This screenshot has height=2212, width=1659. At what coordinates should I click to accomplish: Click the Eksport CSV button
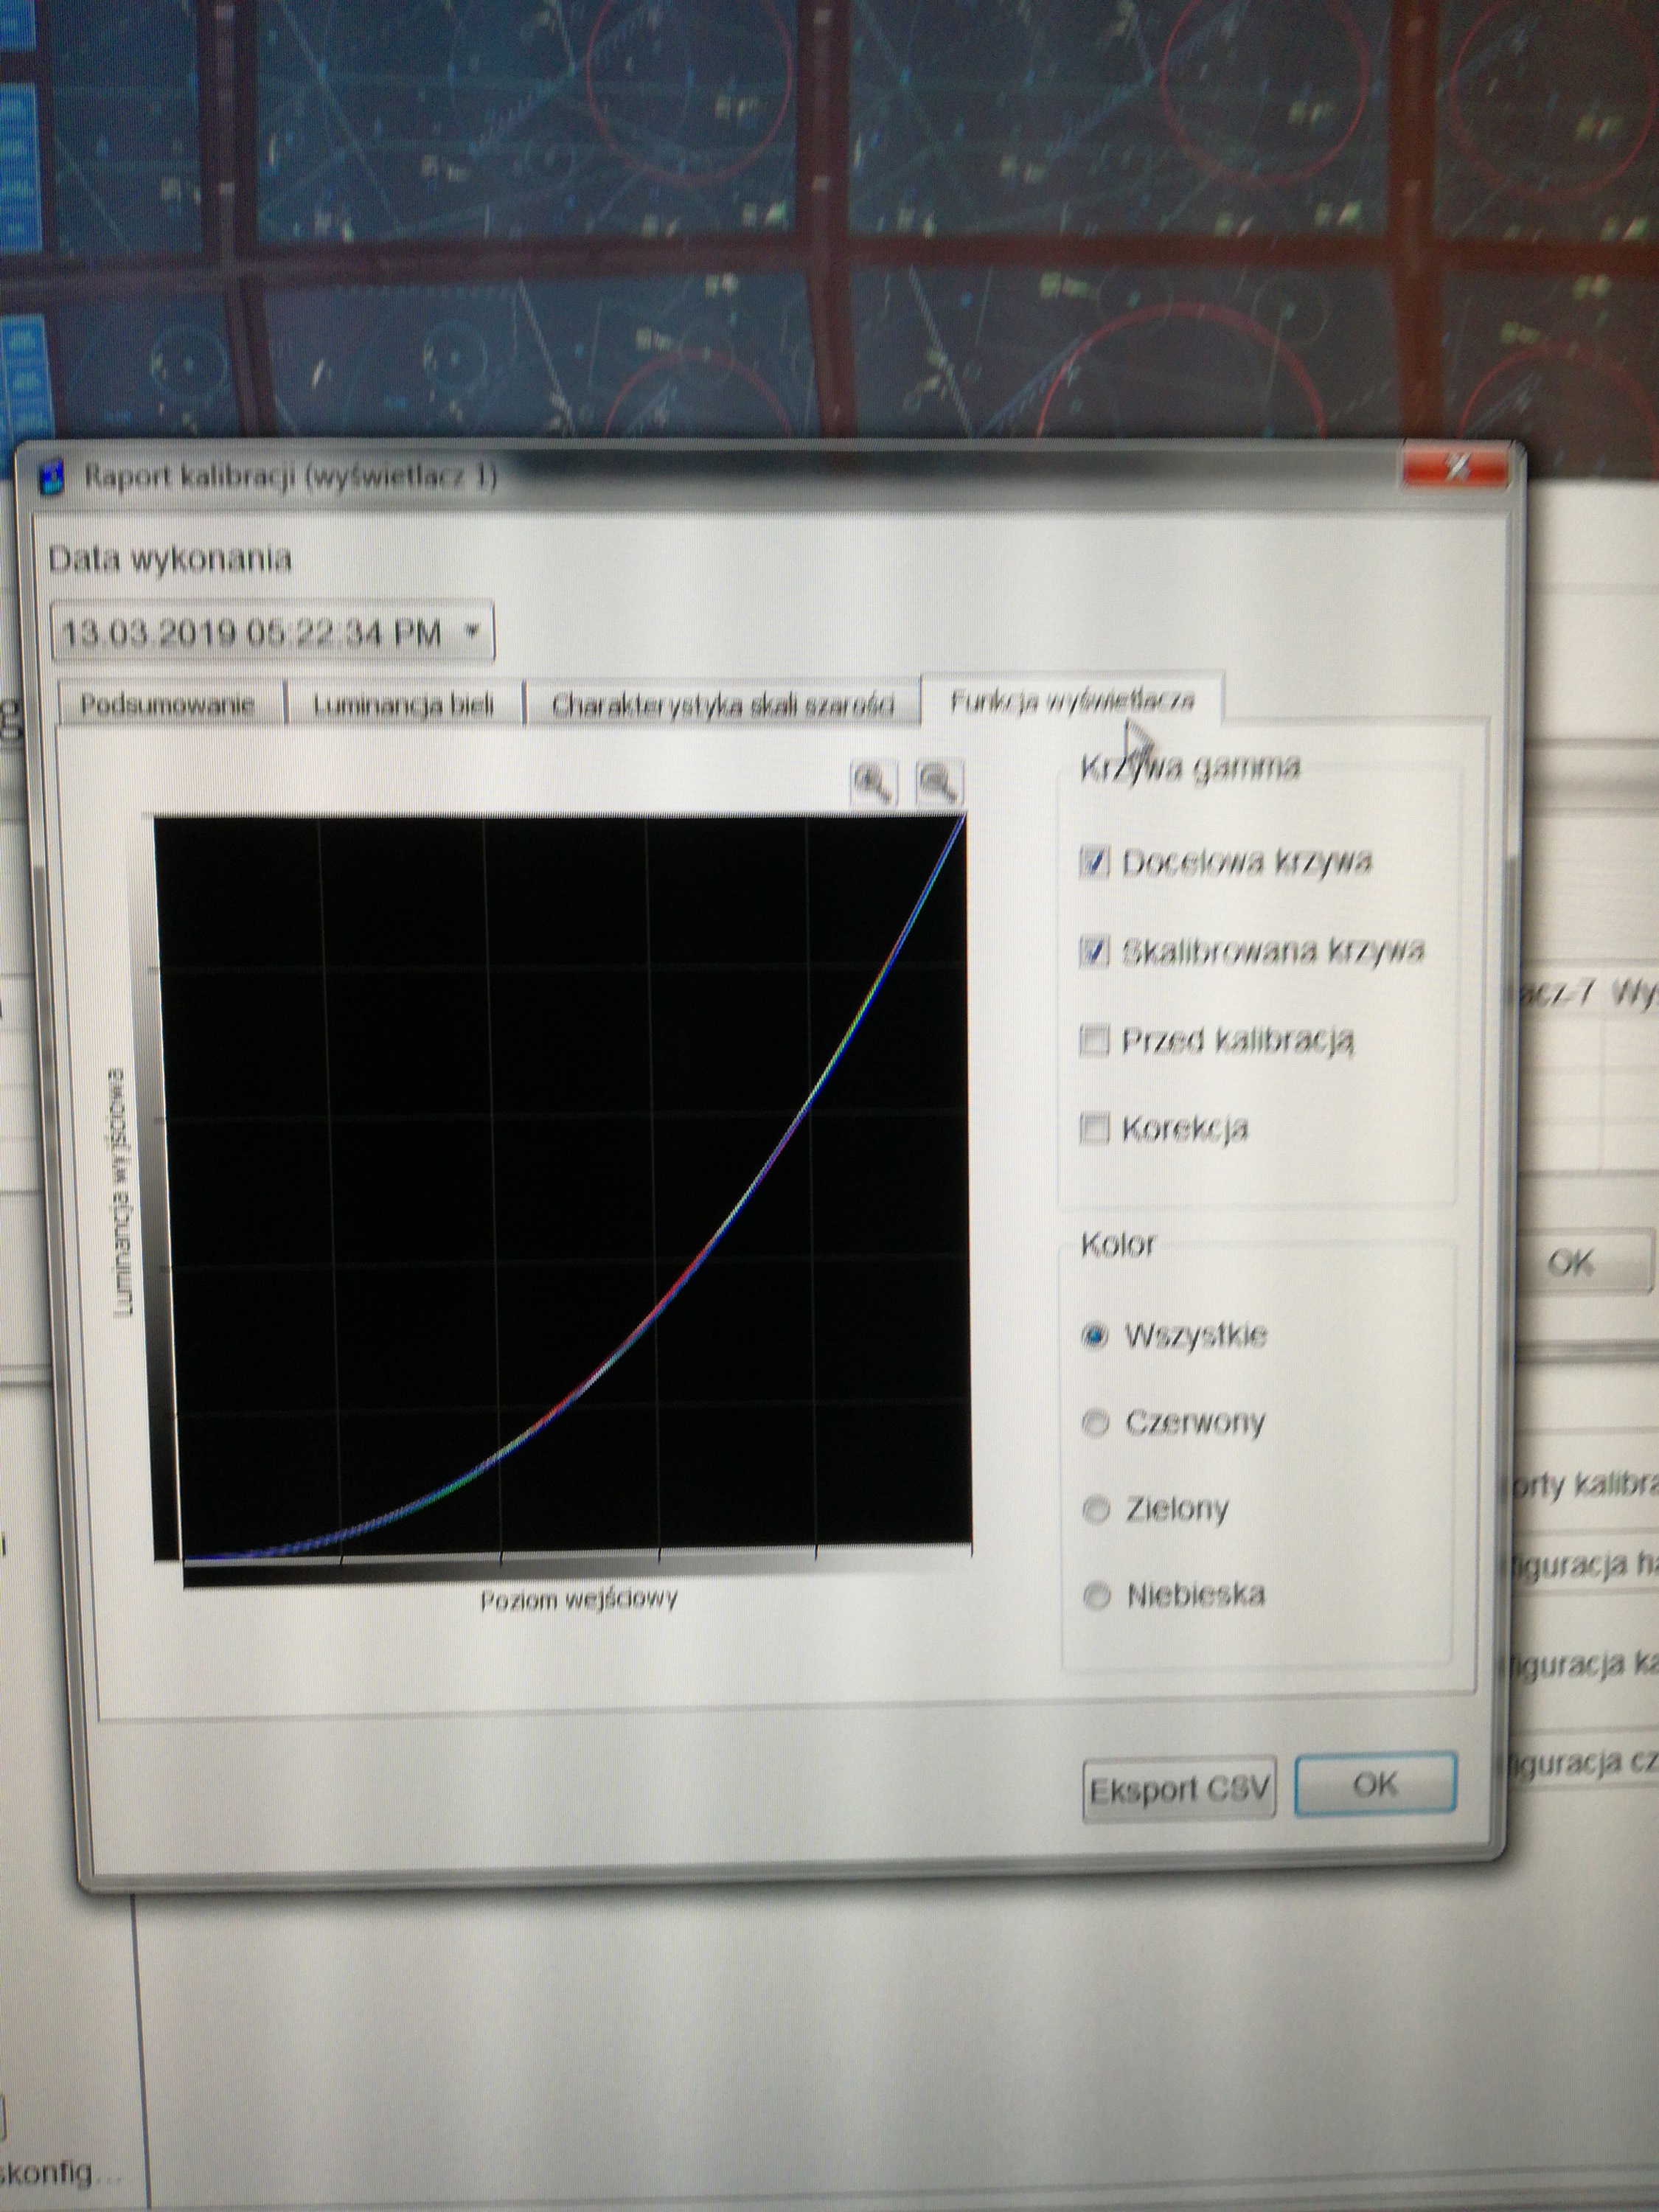[1179, 1789]
